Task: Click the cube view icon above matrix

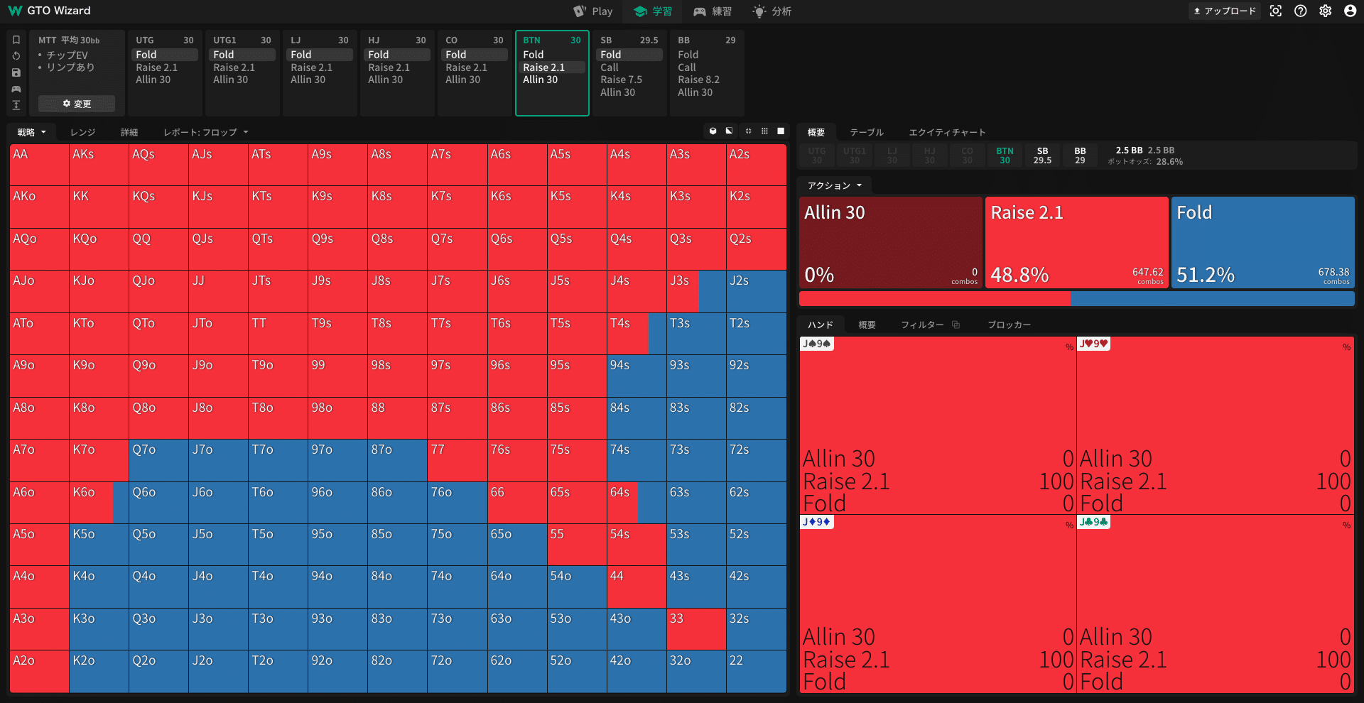Action: [713, 131]
